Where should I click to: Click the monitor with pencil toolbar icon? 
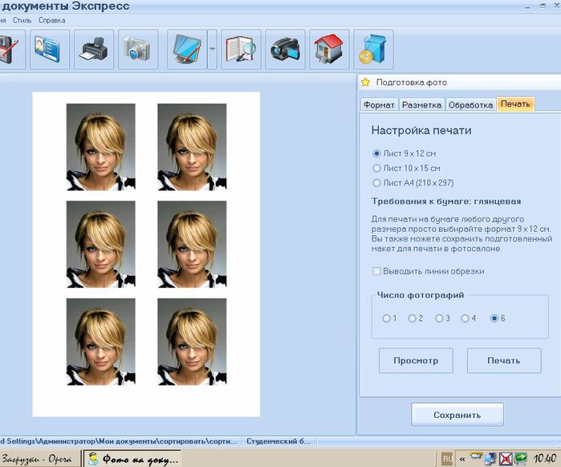[x=187, y=49]
